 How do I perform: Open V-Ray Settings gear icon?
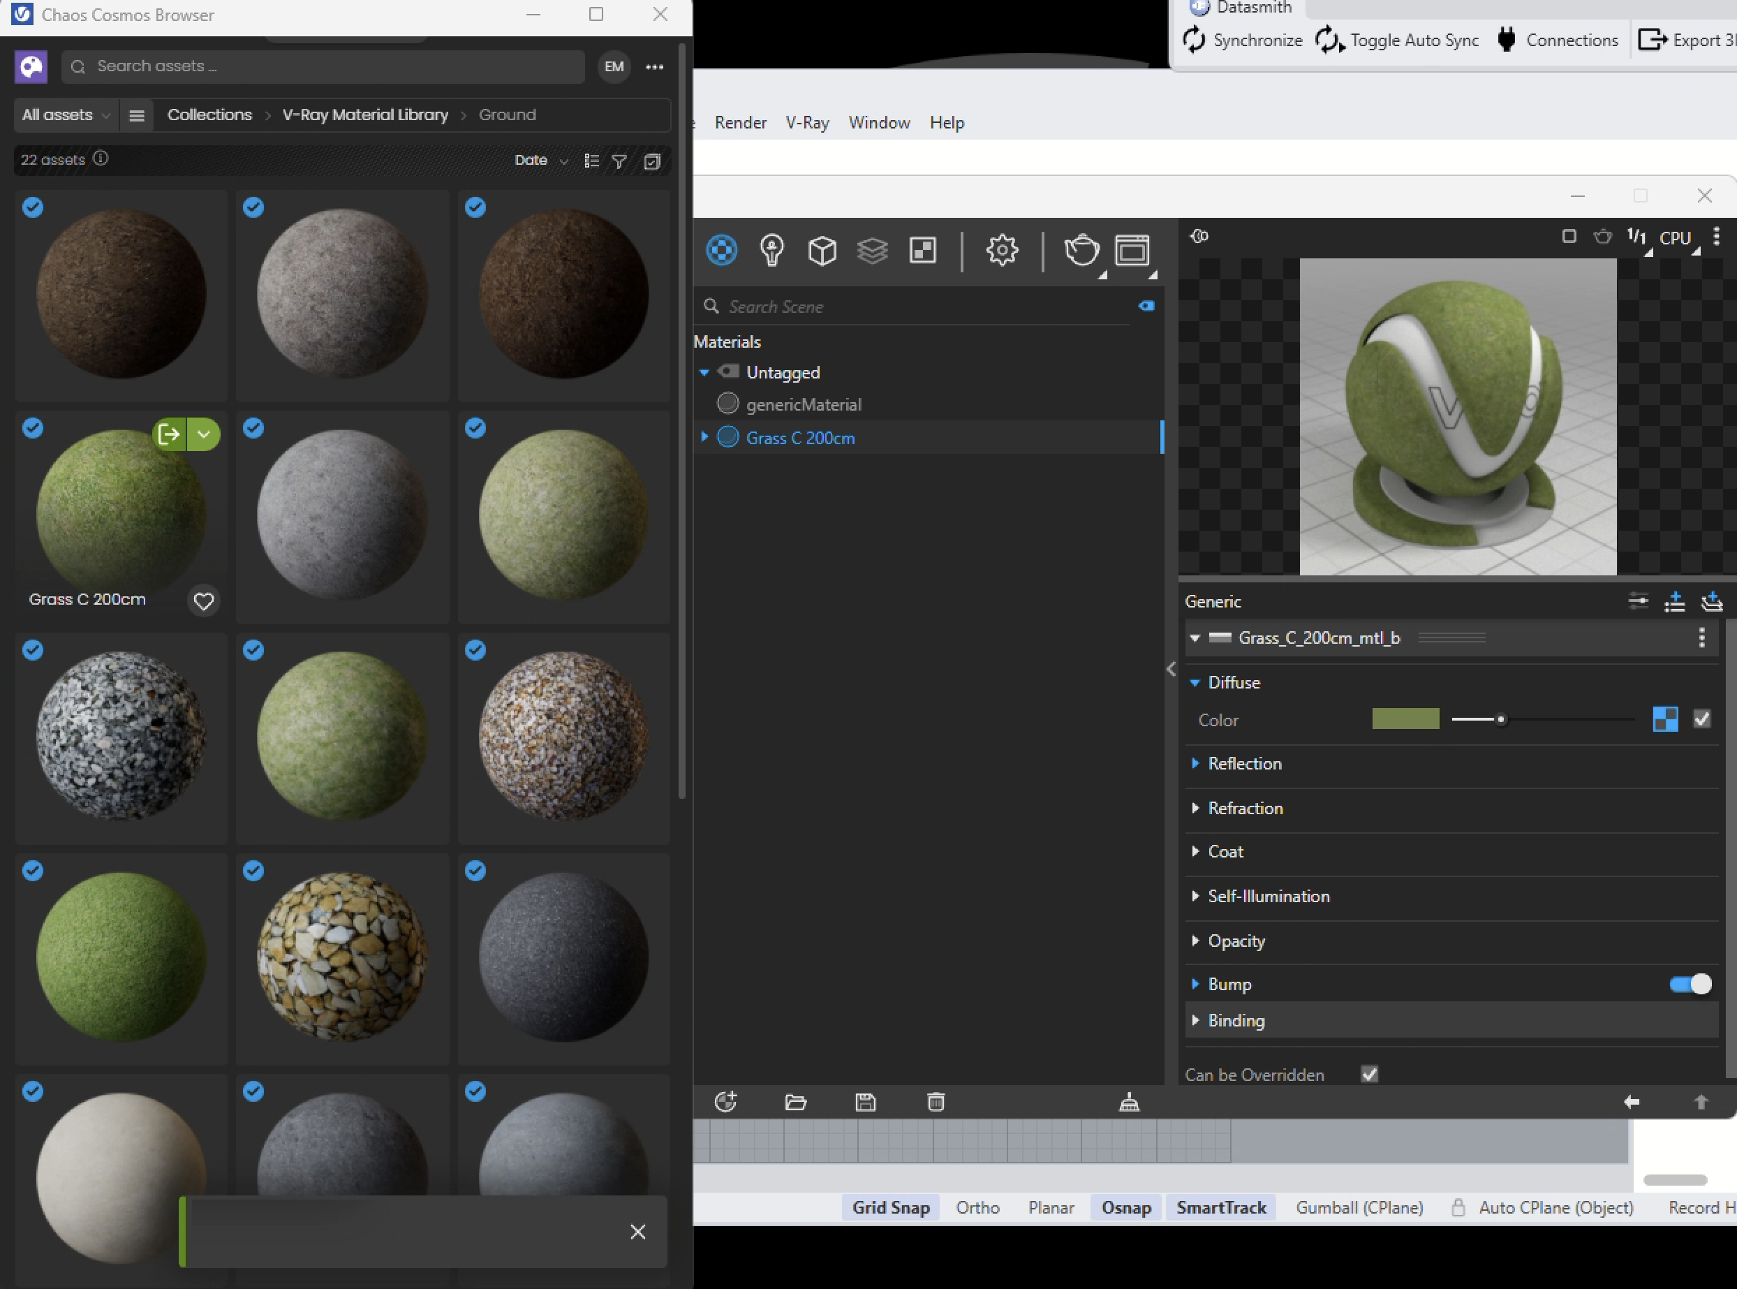point(1001,251)
